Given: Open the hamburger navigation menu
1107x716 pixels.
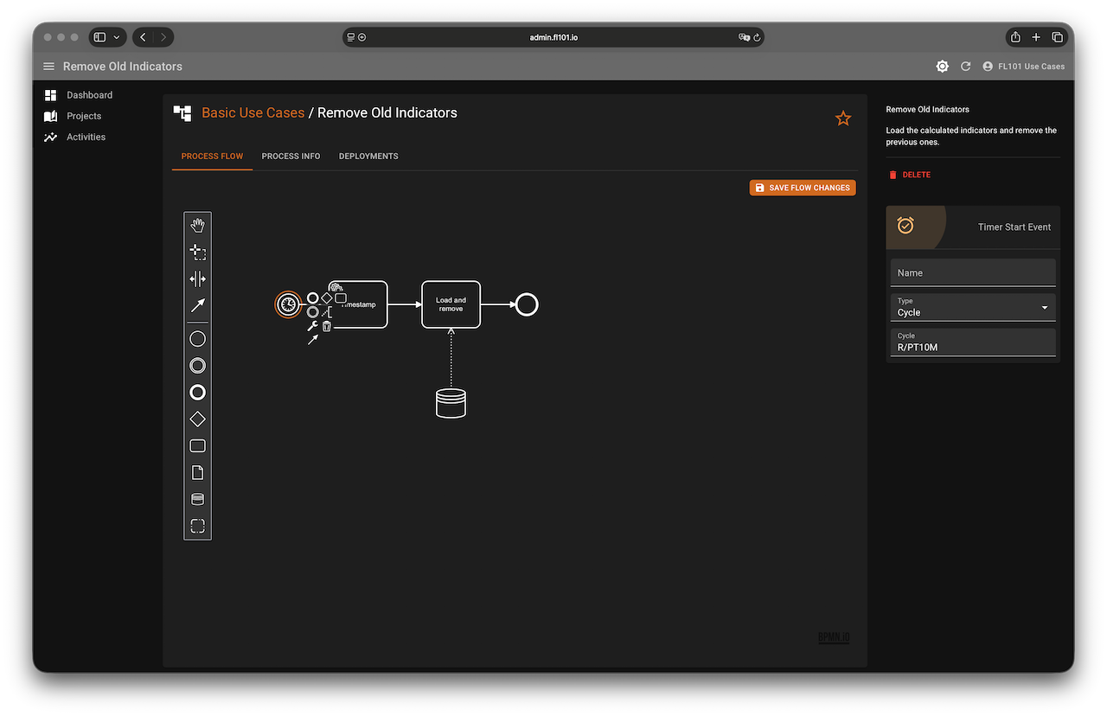Looking at the screenshot, I should coord(48,67).
